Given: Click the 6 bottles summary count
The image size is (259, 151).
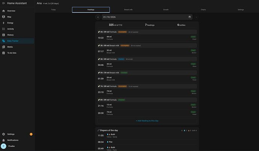Looking at the screenshot, I should [x=181, y=25].
